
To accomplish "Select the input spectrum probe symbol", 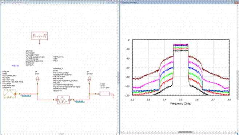I will coord(37,79).
